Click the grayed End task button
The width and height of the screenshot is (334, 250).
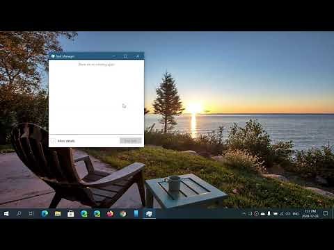tap(131, 141)
